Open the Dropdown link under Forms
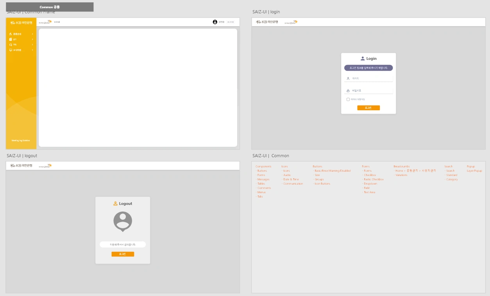Viewport: 490px width, 296px height. pos(370,184)
